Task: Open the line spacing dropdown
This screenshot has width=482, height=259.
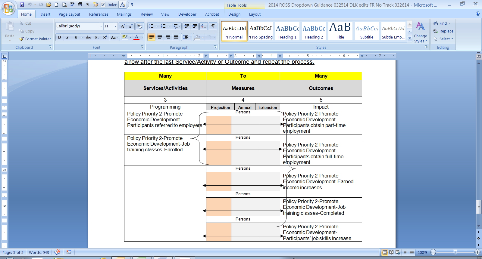Action: click(x=187, y=37)
